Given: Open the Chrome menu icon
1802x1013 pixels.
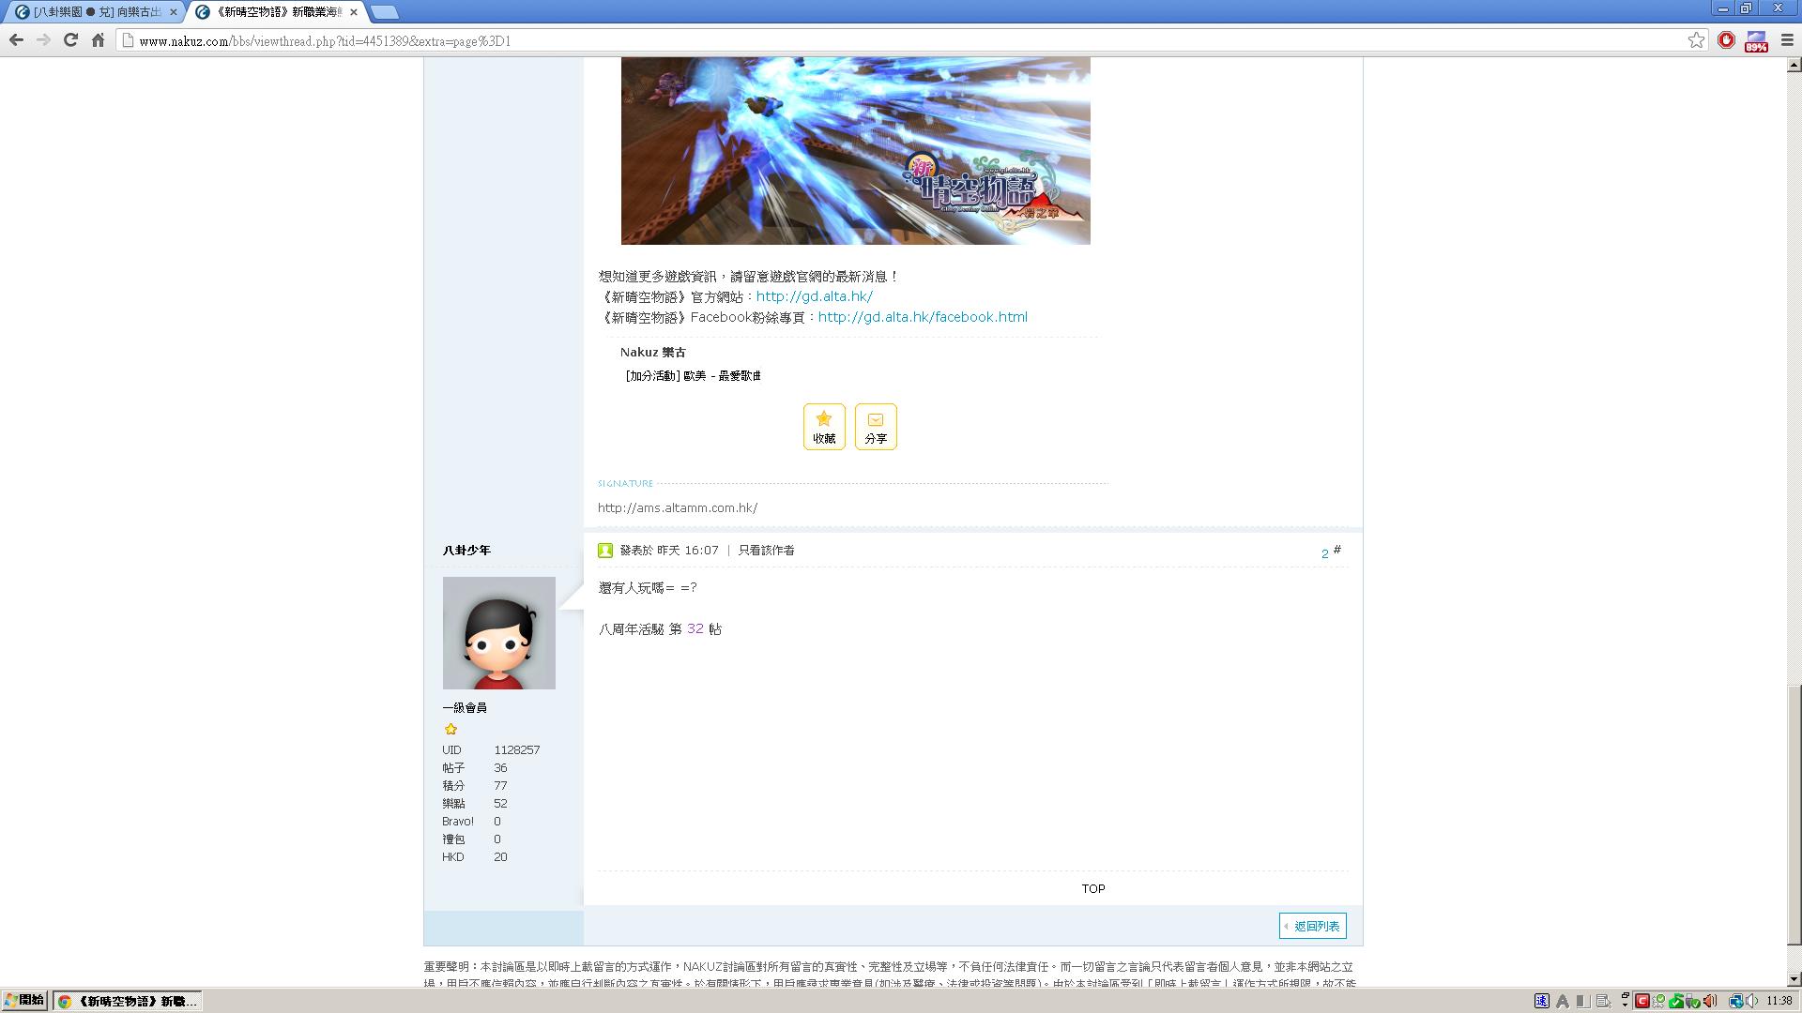Looking at the screenshot, I should pos(1787,40).
